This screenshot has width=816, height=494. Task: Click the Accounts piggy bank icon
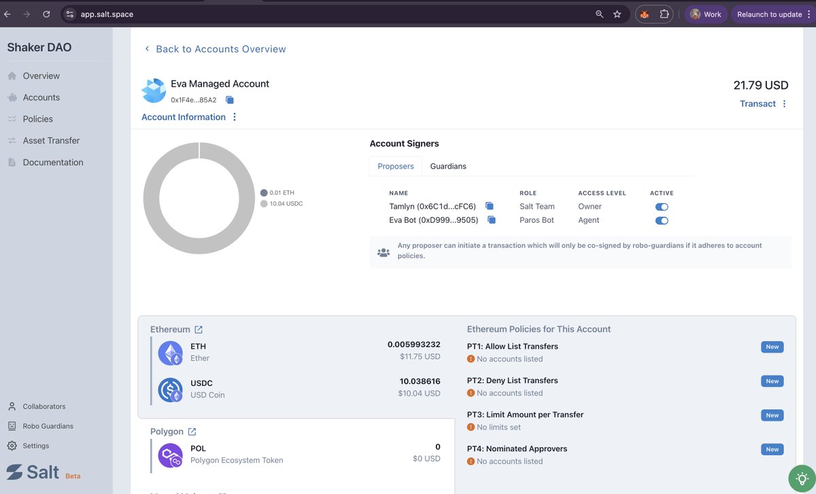(12, 98)
